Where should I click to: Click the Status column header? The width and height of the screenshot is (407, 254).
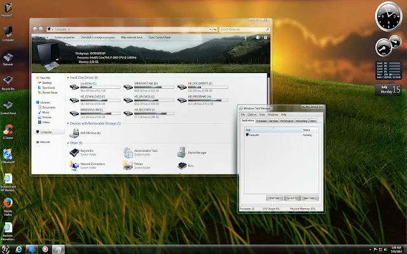[x=310, y=130]
